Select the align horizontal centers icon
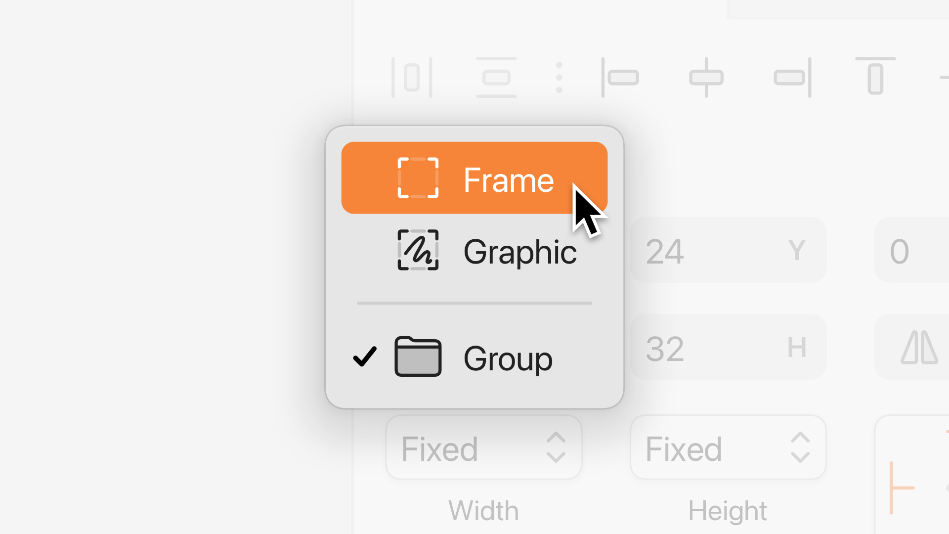Viewport: 949px width, 534px height. (x=706, y=78)
